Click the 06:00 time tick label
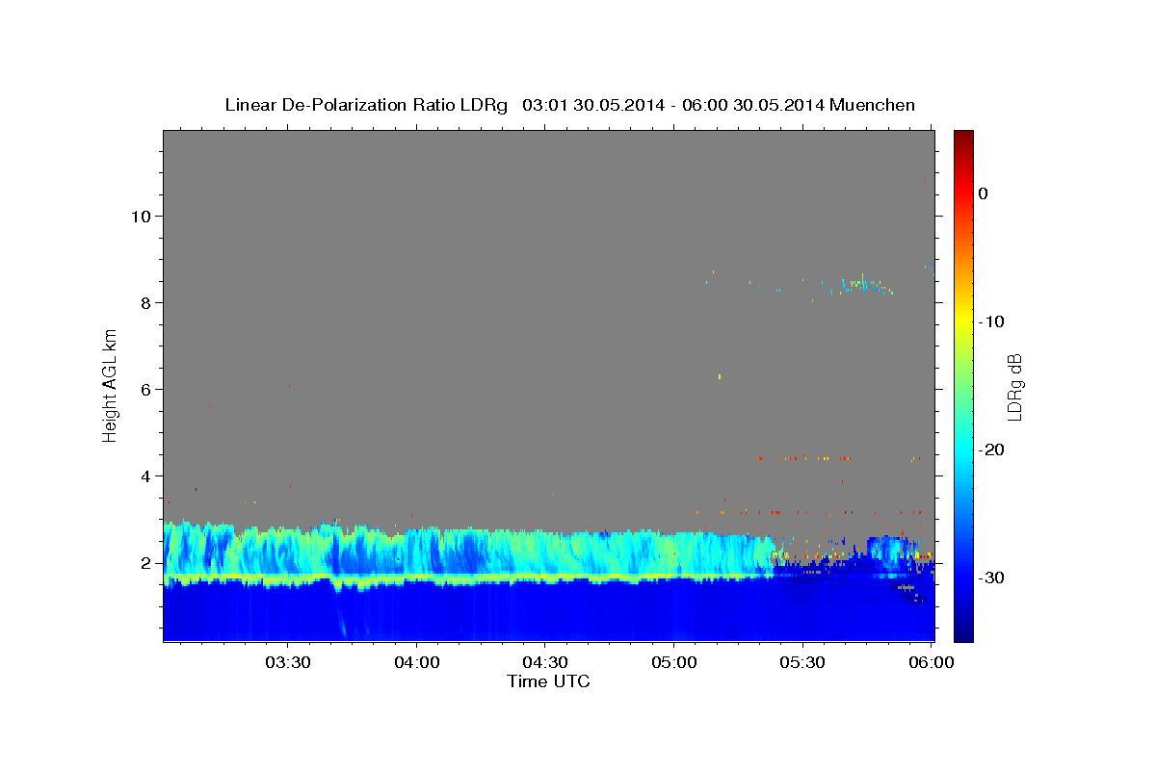The width and height of the screenshot is (1156, 770). [x=932, y=663]
